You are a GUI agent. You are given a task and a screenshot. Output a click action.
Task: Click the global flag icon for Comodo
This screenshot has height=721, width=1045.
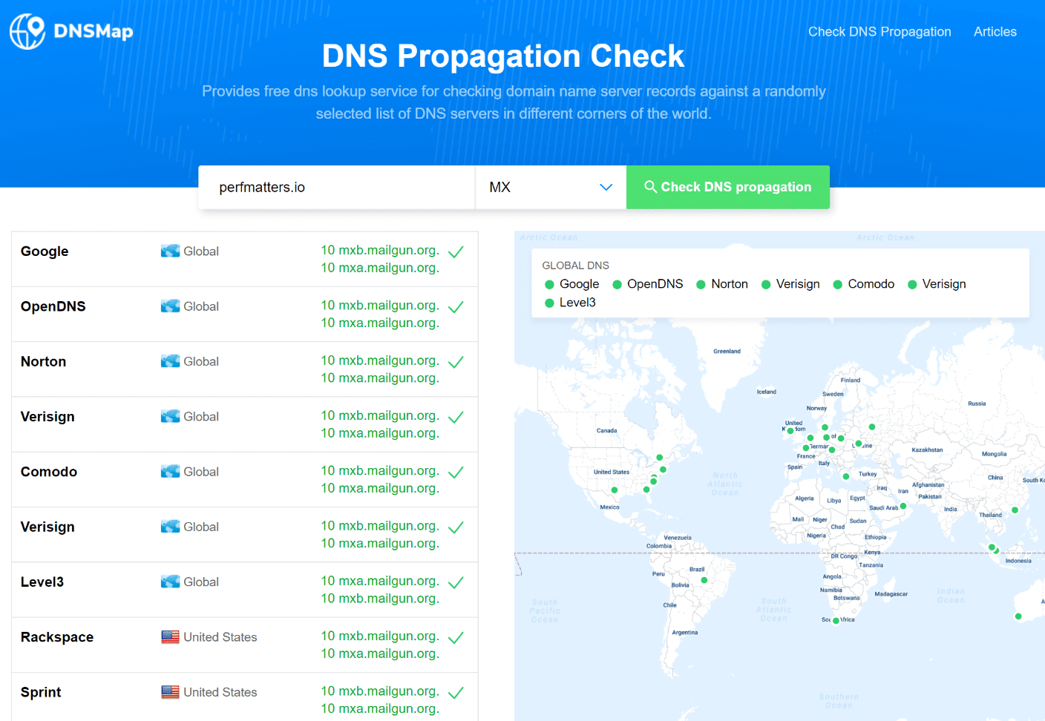coord(171,471)
